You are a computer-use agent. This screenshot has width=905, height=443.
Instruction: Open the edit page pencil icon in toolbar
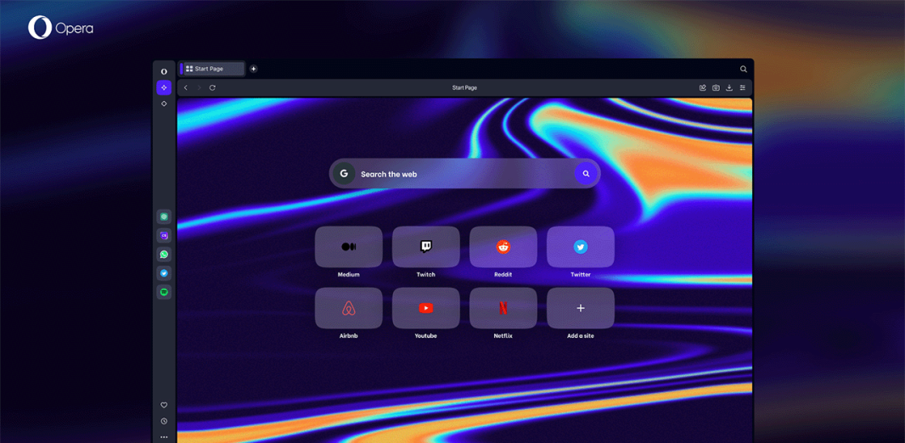[x=702, y=87]
